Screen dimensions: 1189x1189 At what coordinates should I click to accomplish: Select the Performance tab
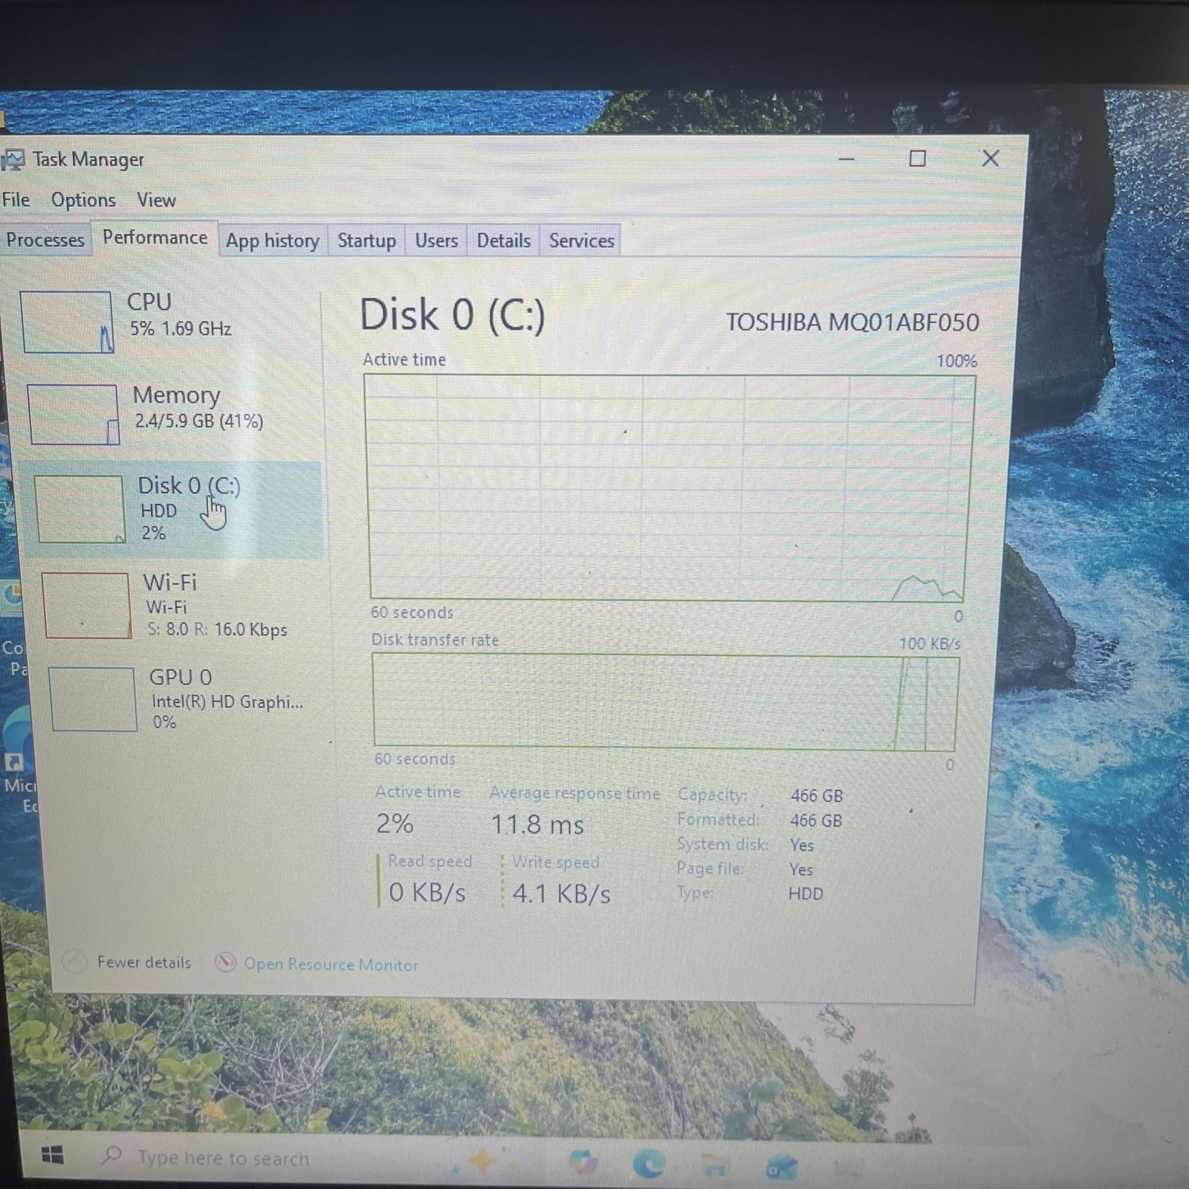pos(155,238)
